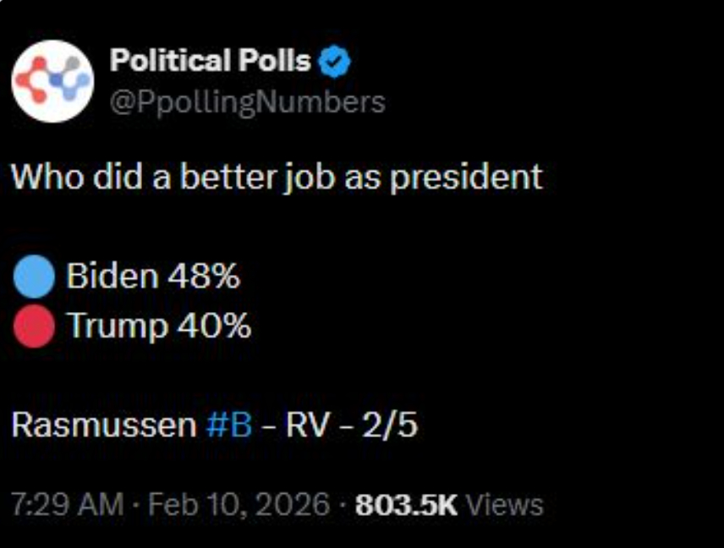The image size is (724, 548).
Task: Click the Trump 40% result text
Action: [x=159, y=326]
